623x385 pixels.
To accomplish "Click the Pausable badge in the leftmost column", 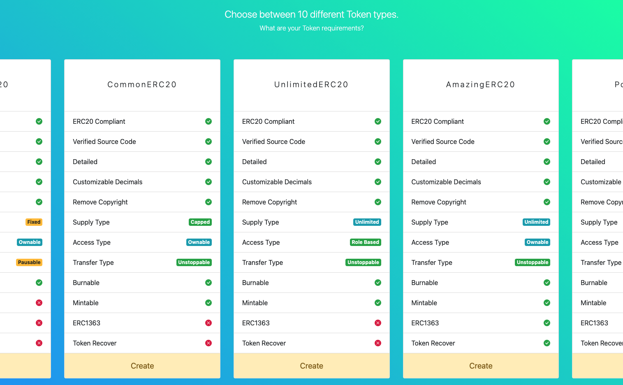I will tap(29, 262).
